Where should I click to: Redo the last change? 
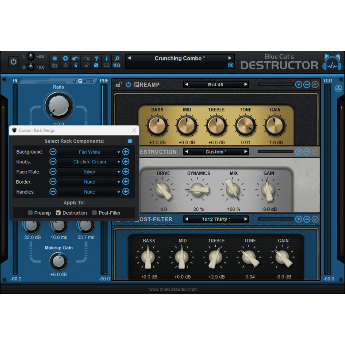[x=85, y=58]
